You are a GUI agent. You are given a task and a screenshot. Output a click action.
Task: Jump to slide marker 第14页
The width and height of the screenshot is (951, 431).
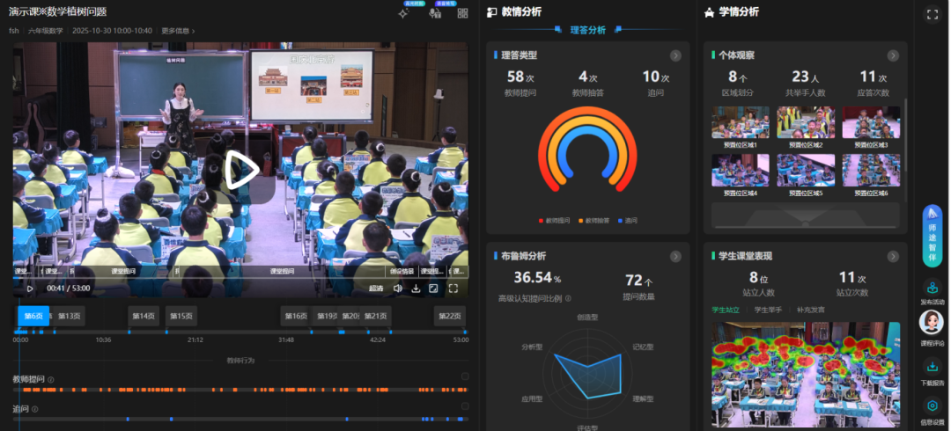point(144,316)
